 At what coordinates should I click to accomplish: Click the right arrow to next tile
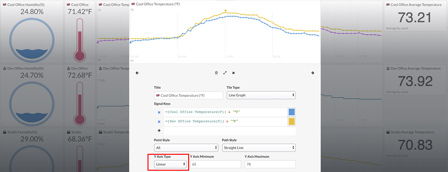click(x=313, y=73)
